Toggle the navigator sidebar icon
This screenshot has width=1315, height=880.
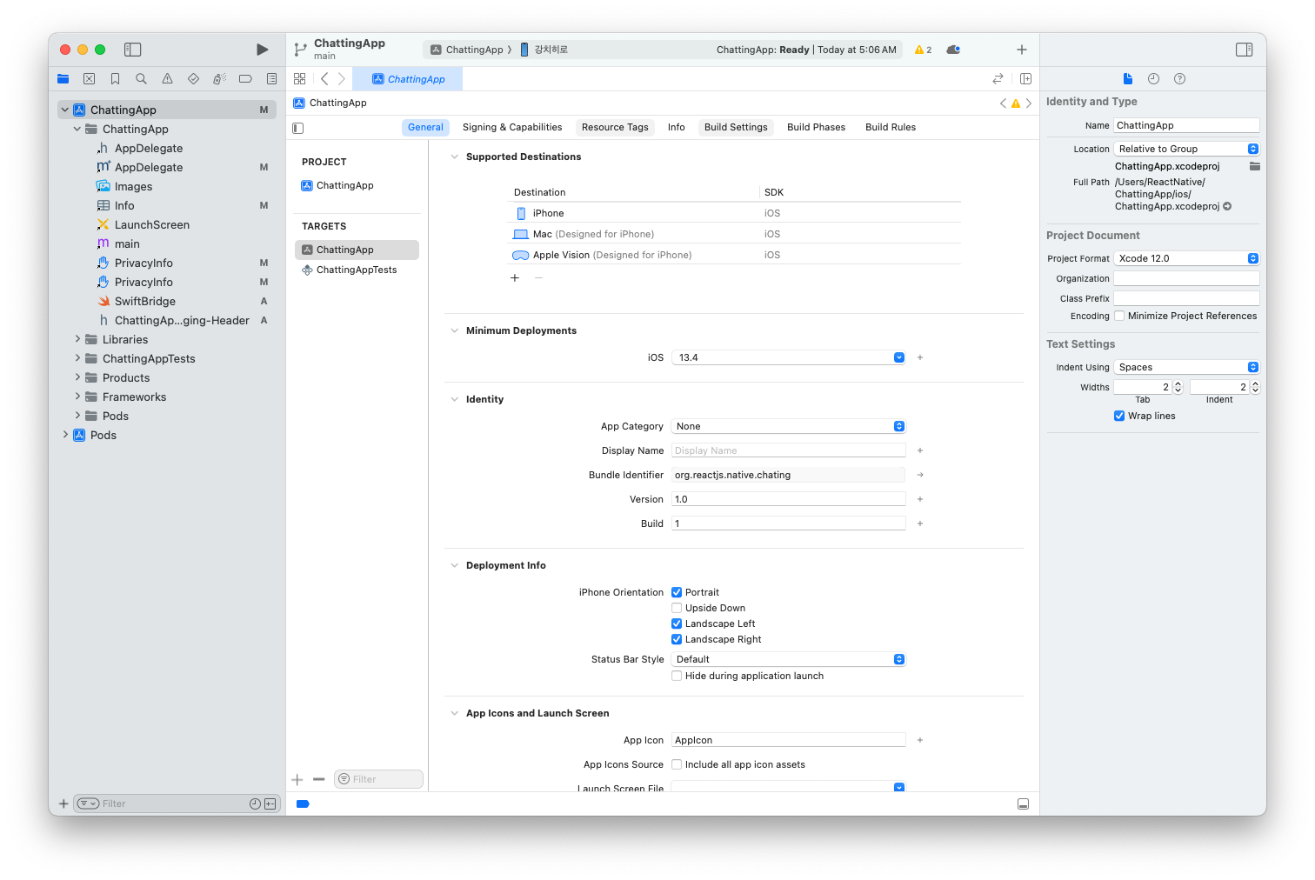(133, 50)
